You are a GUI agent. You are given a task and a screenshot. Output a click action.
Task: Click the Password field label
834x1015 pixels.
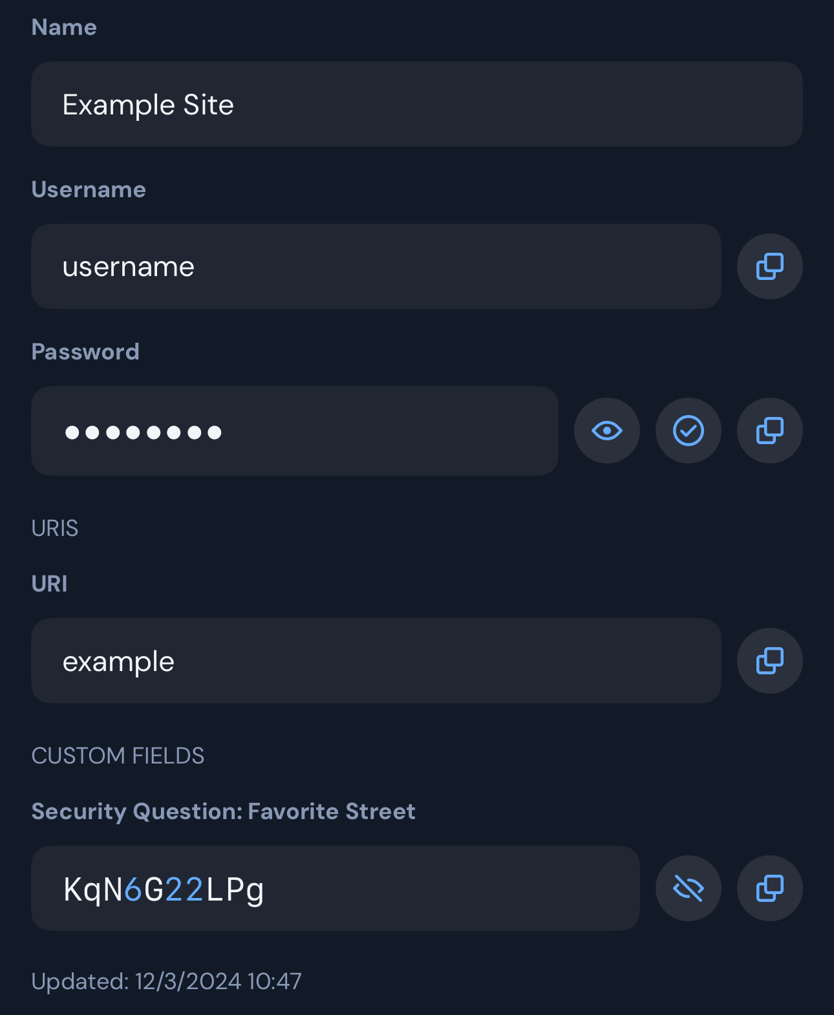(x=85, y=352)
